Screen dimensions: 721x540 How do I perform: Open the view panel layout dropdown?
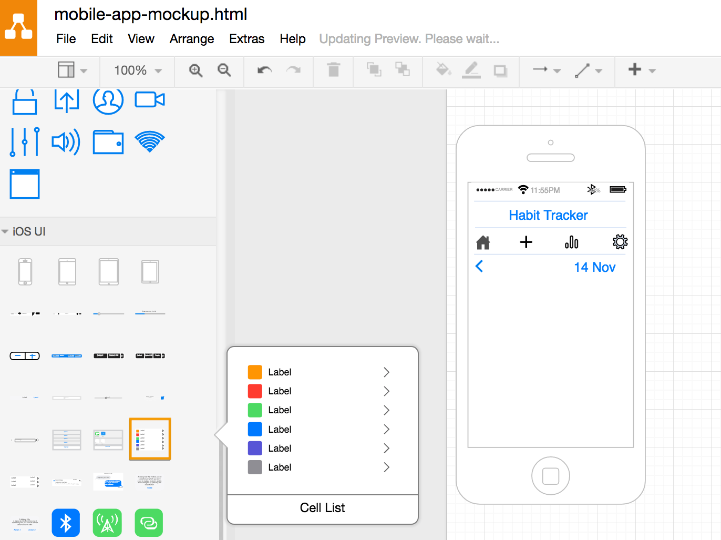tap(72, 70)
